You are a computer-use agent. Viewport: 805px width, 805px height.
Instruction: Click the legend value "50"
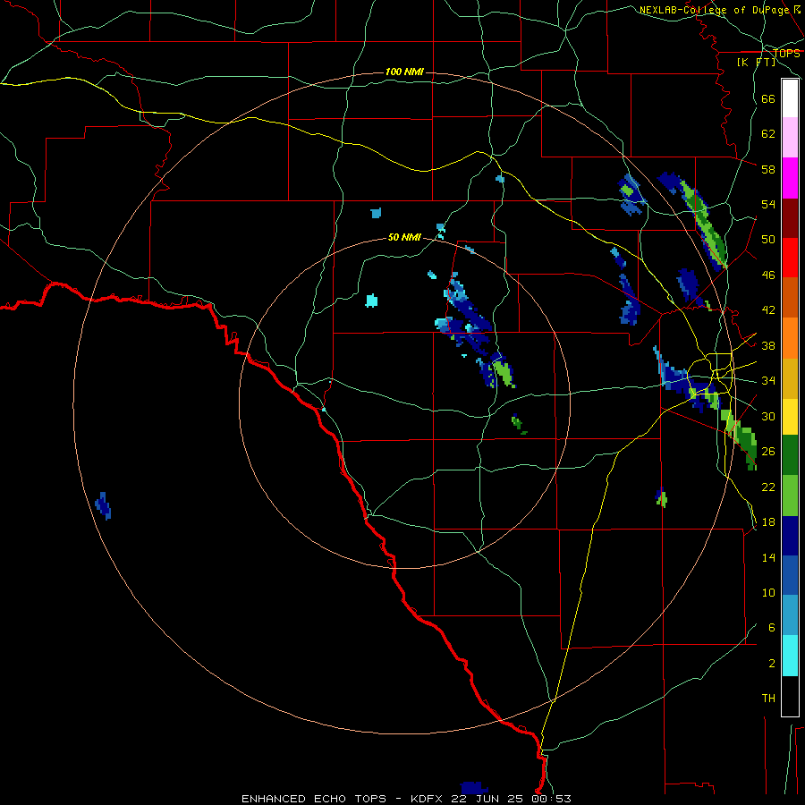pos(768,240)
